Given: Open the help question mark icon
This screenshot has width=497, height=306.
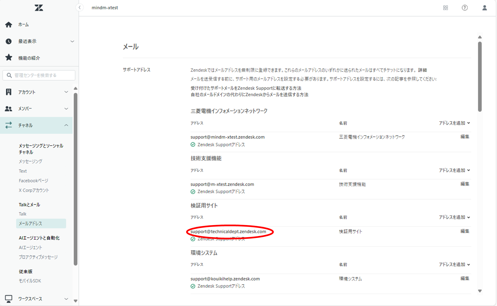Looking at the screenshot, I should tap(465, 8).
